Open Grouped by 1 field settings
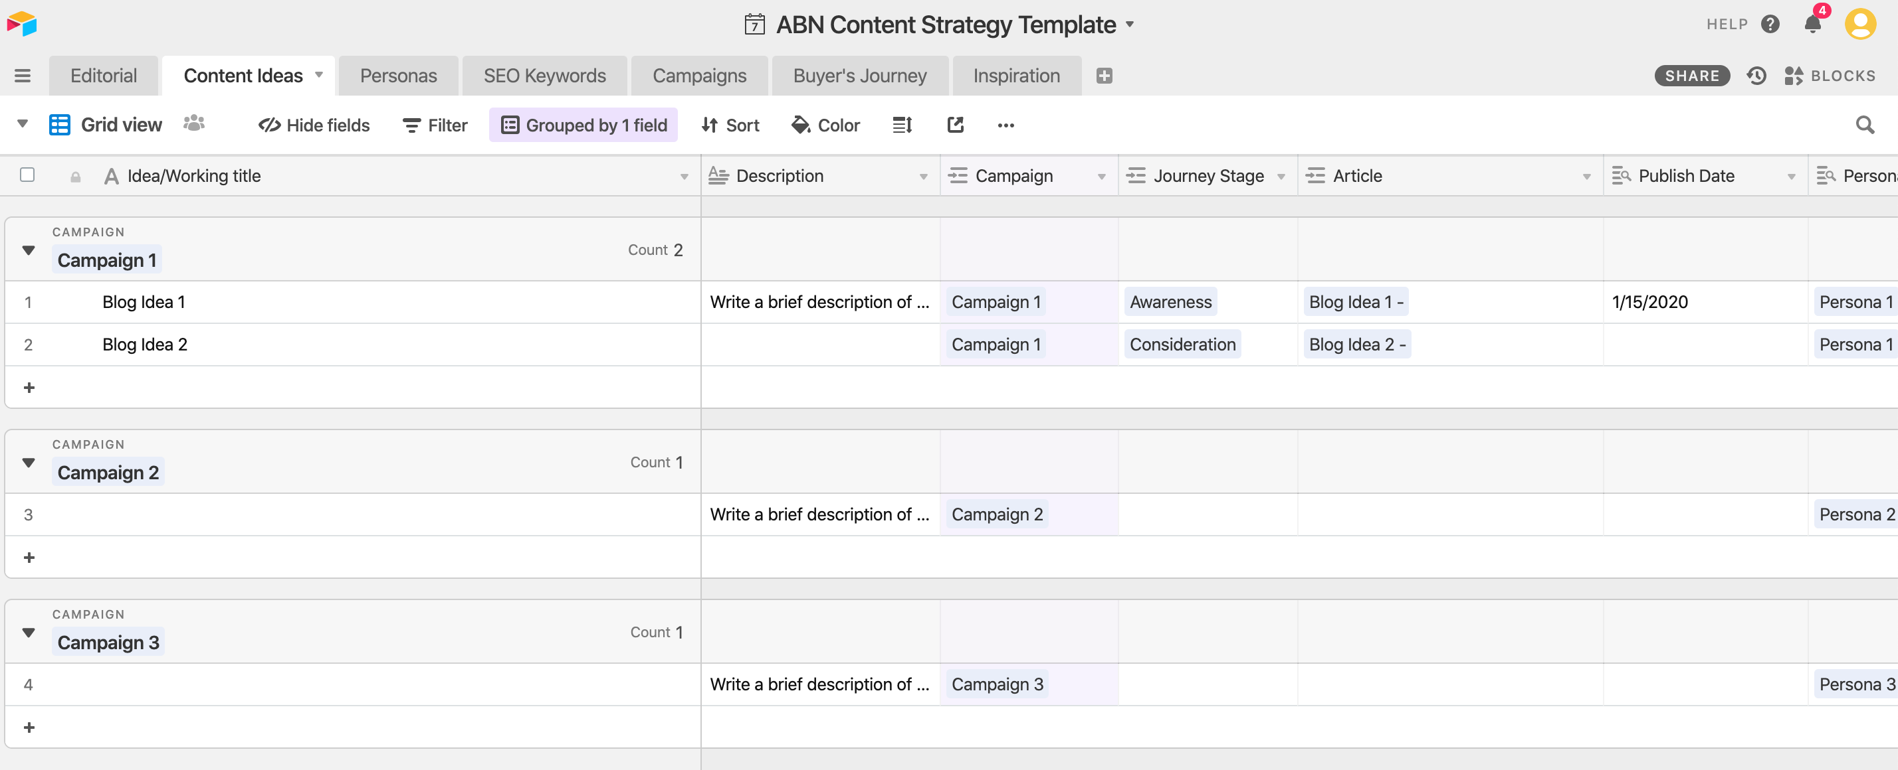1898x770 pixels. pyautogui.click(x=583, y=125)
